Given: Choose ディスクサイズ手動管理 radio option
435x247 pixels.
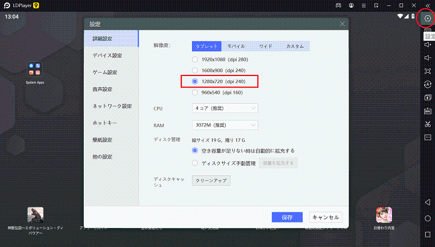Looking at the screenshot, I should click(195, 162).
